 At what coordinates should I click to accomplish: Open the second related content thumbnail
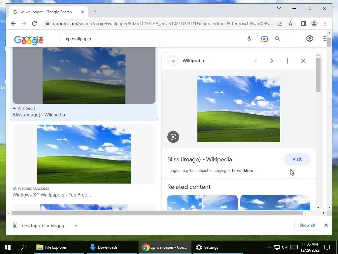tap(275, 202)
